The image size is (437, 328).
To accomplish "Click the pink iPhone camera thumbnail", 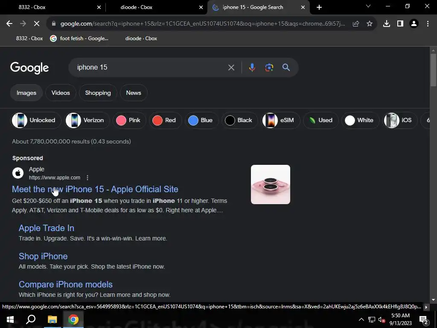I will click(x=270, y=184).
